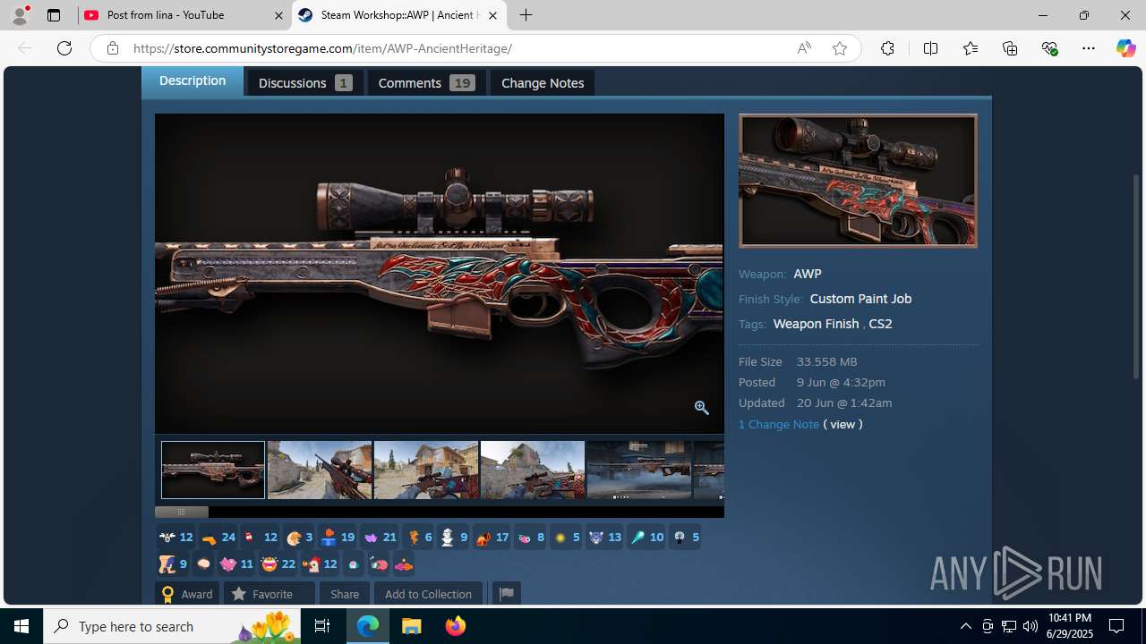
Task: Open Firefox from the taskbar
Action: (456, 626)
